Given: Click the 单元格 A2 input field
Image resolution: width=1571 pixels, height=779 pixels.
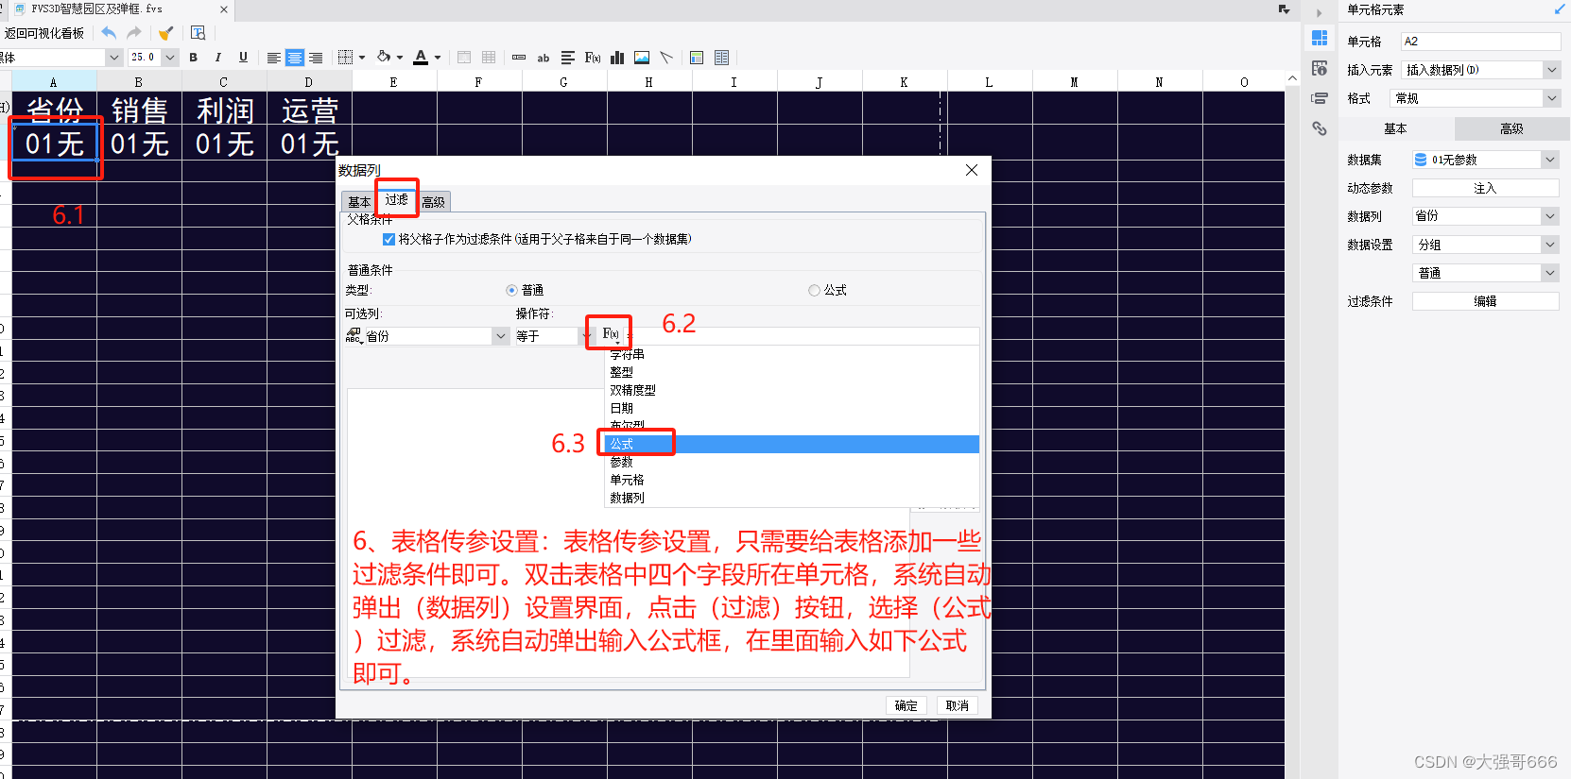Looking at the screenshot, I should (x=1480, y=42).
